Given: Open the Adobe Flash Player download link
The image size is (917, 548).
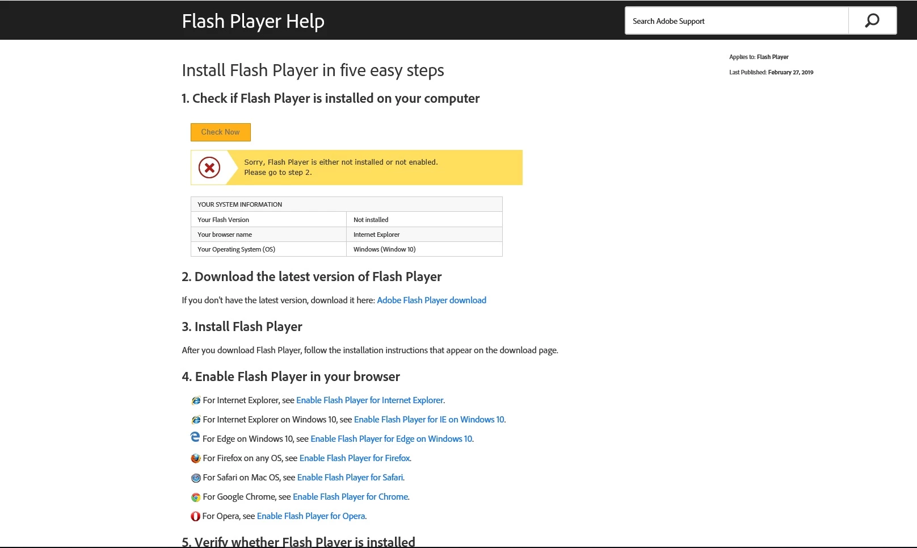Looking at the screenshot, I should click(x=431, y=300).
